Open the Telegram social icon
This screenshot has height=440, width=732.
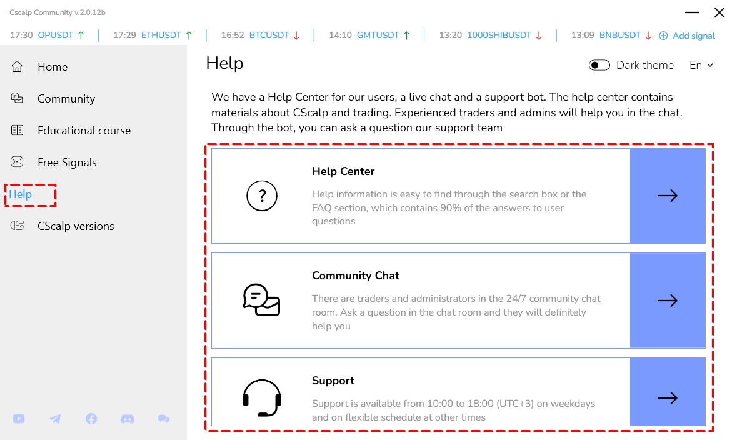pos(55,419)
